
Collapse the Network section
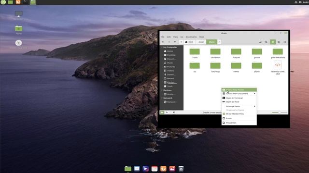[162, 98]
